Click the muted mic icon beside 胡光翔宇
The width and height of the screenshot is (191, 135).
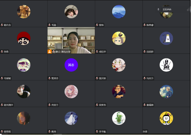coord(2,105)
